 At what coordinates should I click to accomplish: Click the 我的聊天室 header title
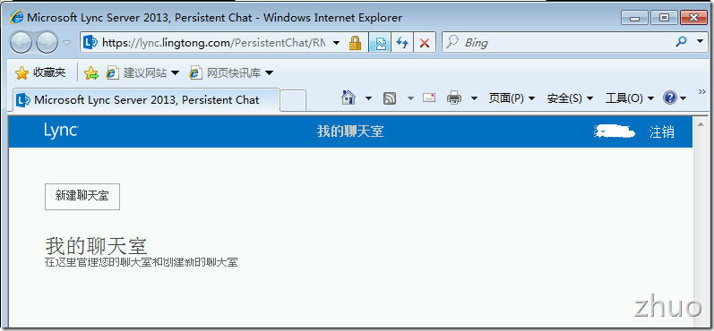[350, 132]
